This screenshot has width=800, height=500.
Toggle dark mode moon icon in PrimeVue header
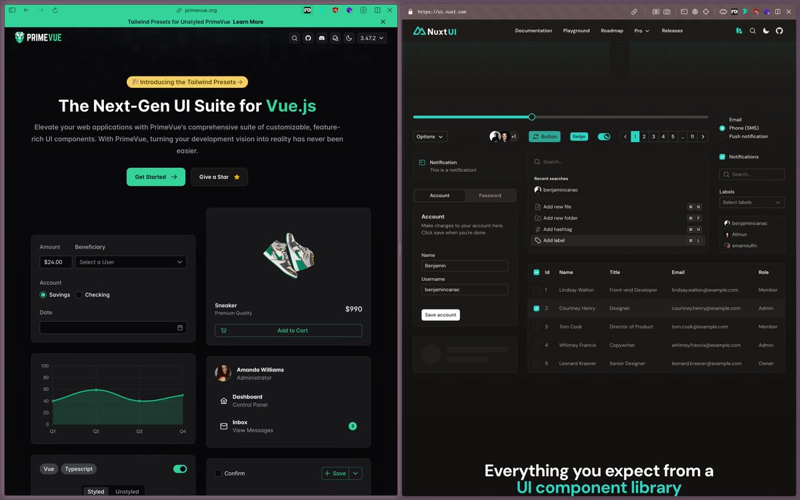pyautogui.click(x=349, y=38)
